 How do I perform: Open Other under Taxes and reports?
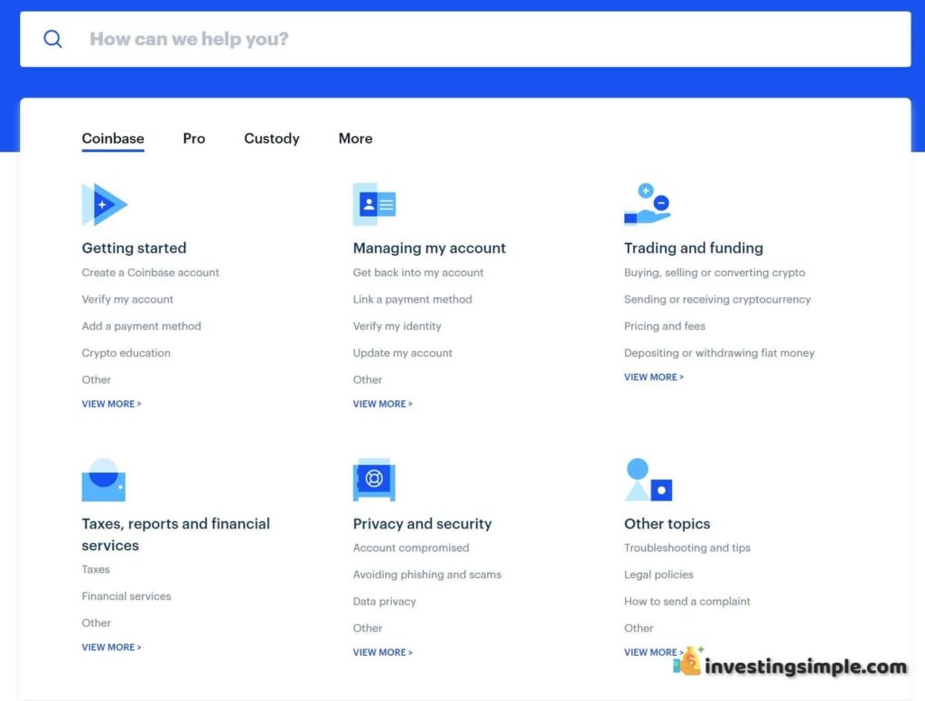[96, 623]
